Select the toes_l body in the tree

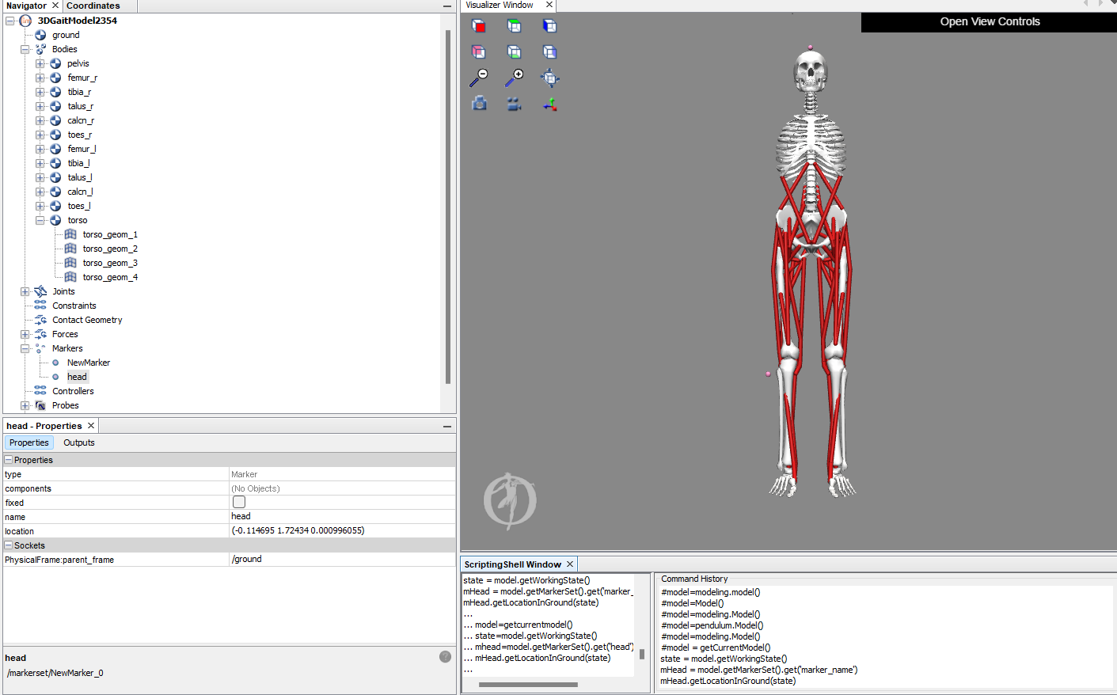[x=79, y=206]
